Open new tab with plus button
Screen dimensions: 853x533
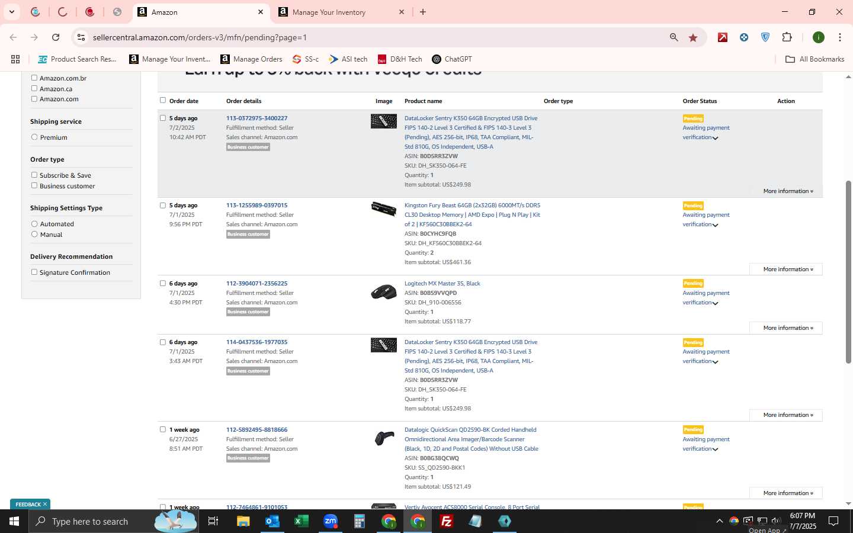[423, 12]
